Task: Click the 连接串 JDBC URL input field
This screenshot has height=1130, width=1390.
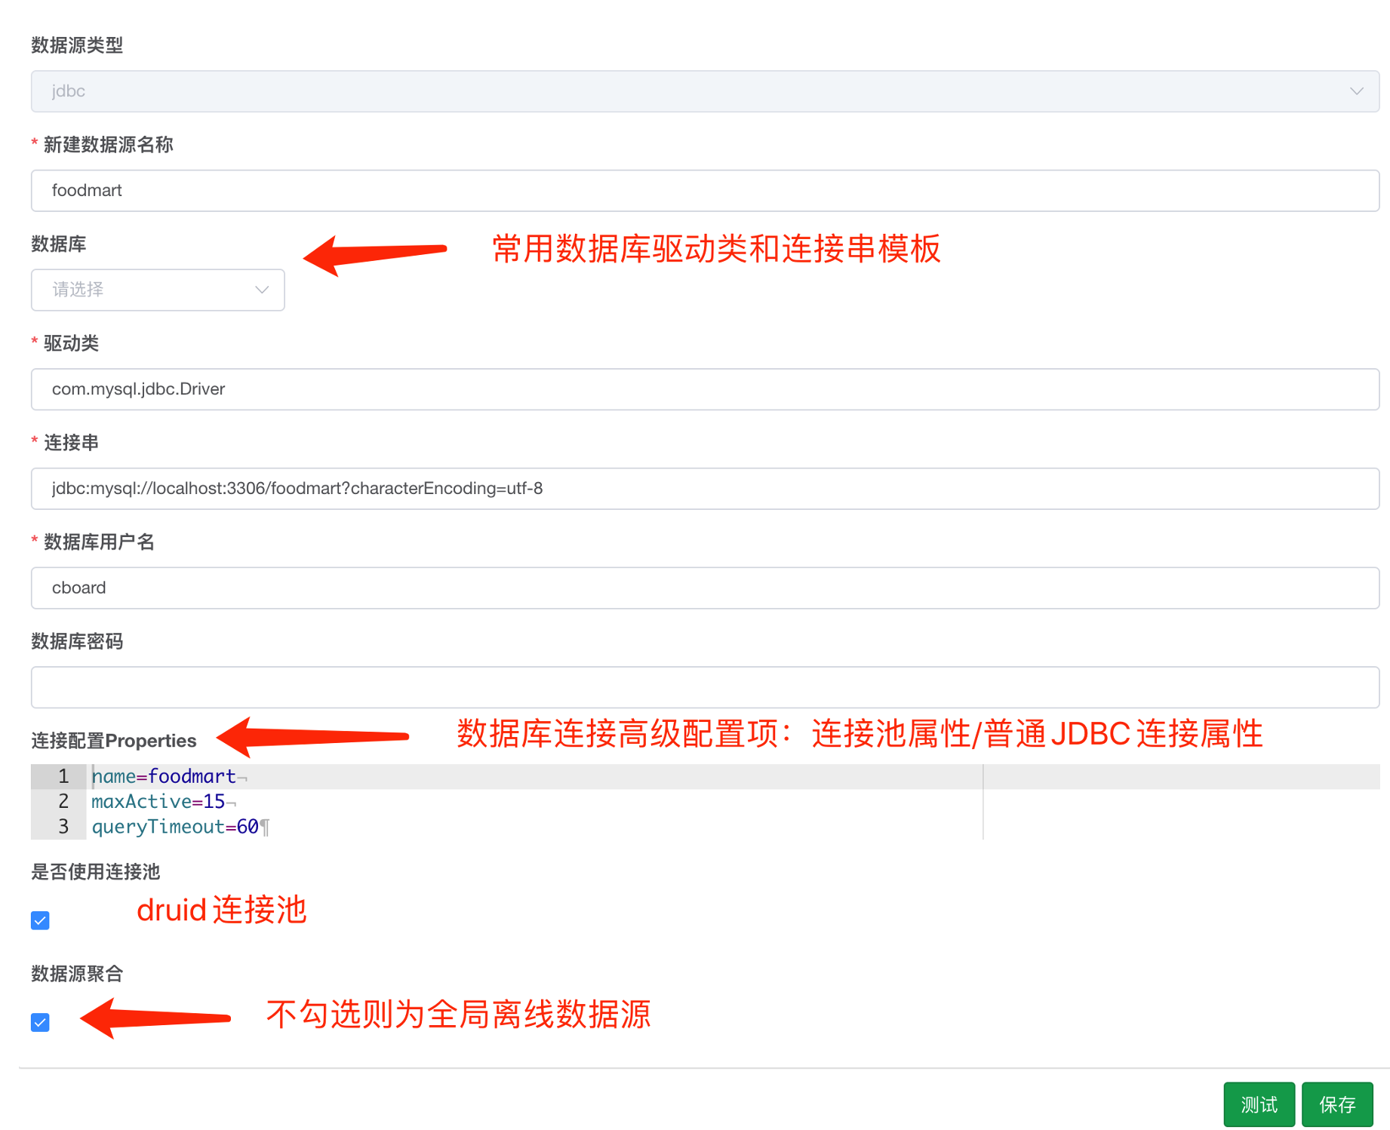Action: coord(705,489)
